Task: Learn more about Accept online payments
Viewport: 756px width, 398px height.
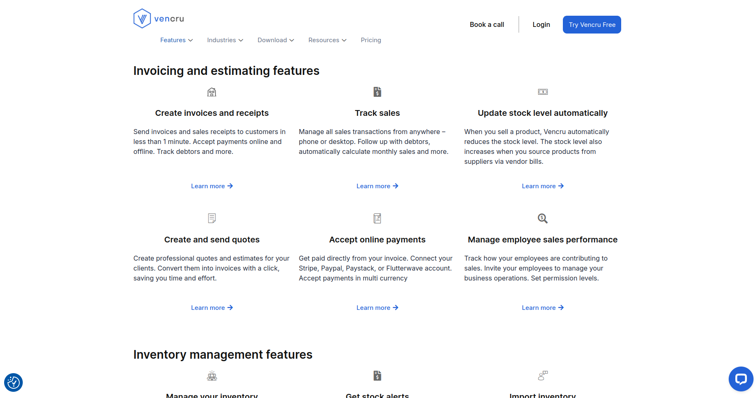Action: pos(377,308)
